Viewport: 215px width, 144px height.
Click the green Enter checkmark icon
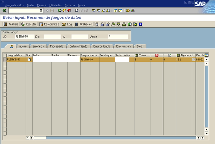(5, 11)
